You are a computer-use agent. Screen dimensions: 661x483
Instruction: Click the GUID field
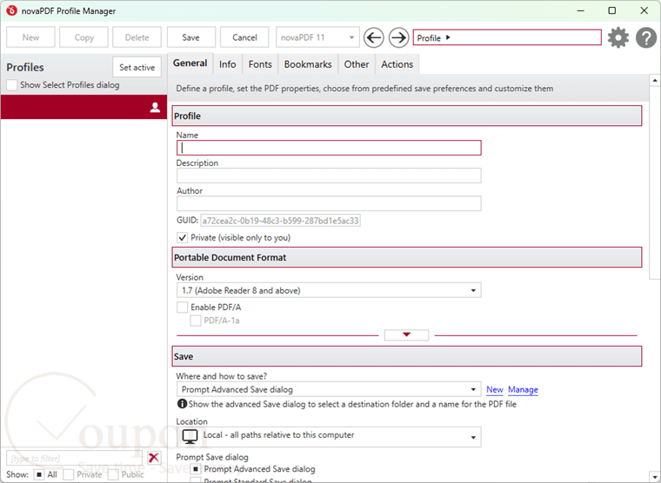(x=280, y=221)
